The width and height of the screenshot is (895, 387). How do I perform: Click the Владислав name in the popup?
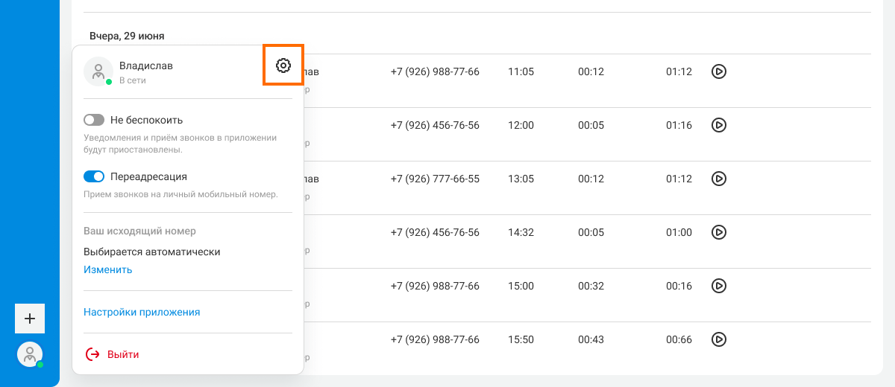(146, 65)
